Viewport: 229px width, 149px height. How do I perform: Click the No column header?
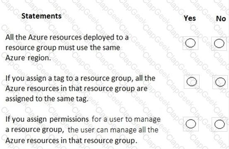click(x=221, y=19)
